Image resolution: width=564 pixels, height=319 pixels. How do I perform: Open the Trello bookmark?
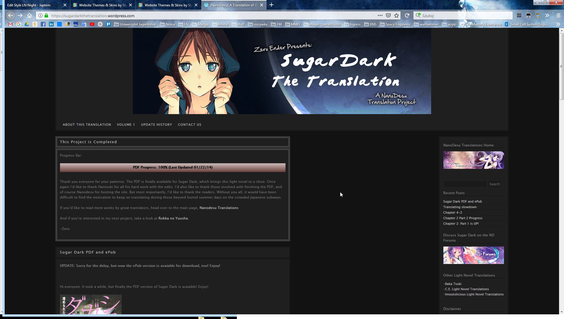(108, 24)
